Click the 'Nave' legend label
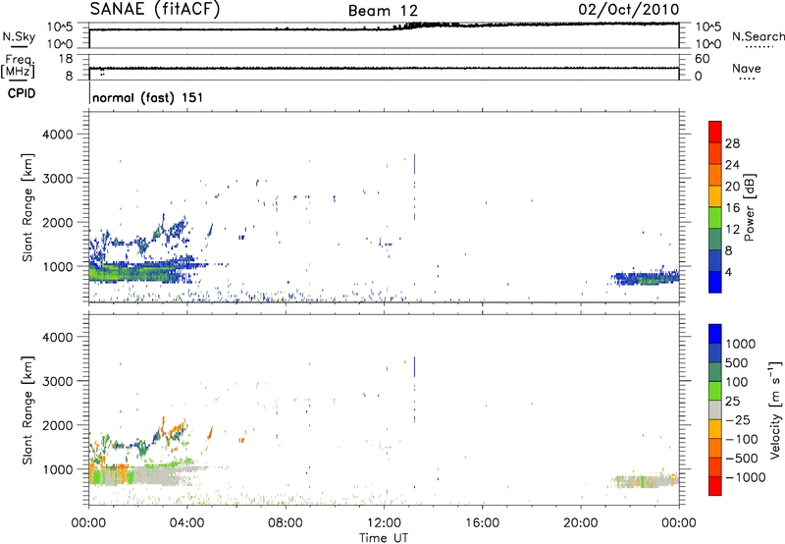Image resolution: width=785 pixels, height=544 pixels. click(x=747, y=68)
